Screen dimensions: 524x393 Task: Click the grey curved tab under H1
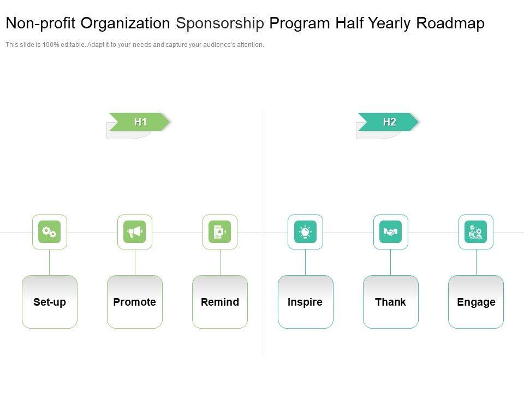pyautogui.click(x=126, y=135)
